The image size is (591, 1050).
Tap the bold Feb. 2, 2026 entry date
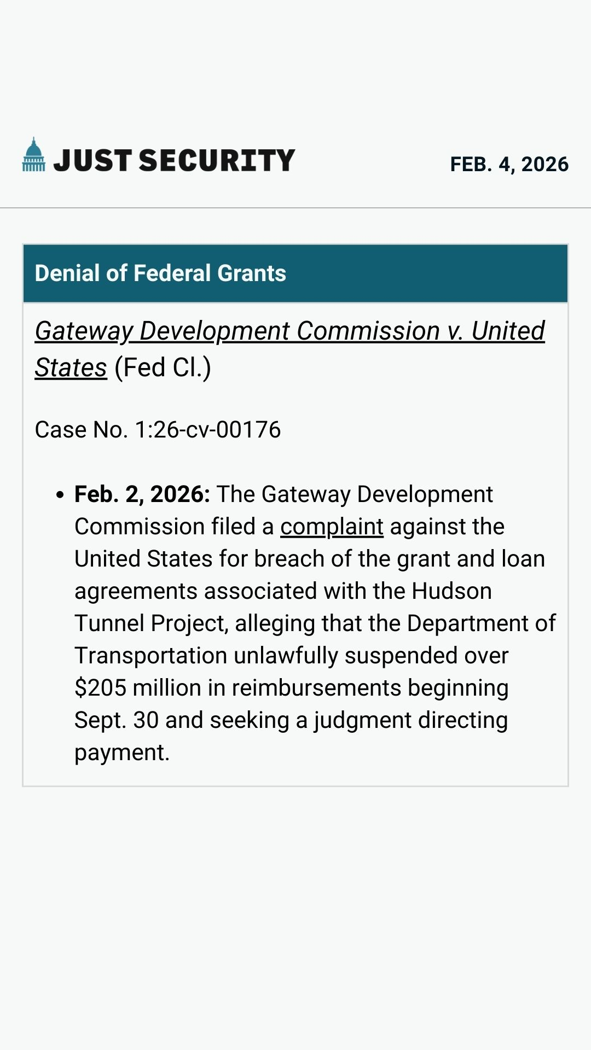142,494
